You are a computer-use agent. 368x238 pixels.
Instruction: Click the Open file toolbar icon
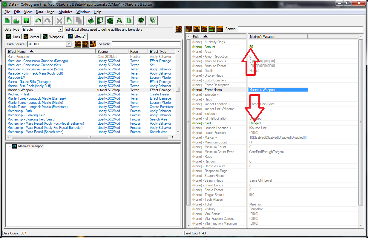(17, 21)
